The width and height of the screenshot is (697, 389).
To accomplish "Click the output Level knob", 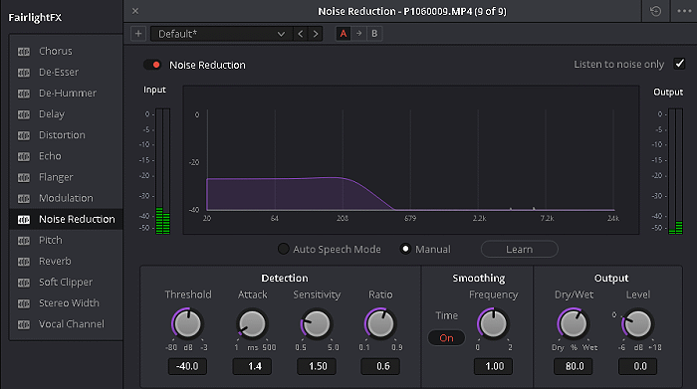I will [638, 323].
